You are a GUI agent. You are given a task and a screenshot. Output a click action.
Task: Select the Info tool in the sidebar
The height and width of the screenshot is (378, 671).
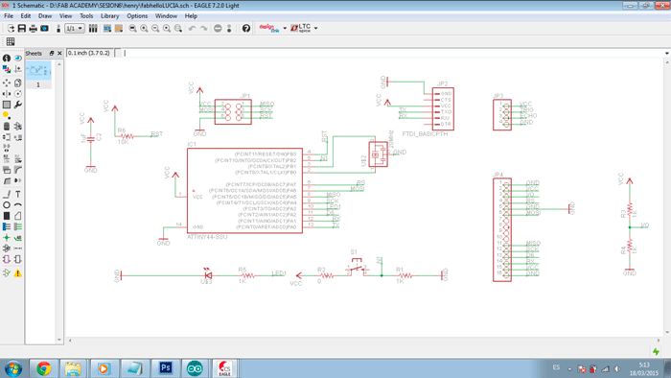[7, 58]
